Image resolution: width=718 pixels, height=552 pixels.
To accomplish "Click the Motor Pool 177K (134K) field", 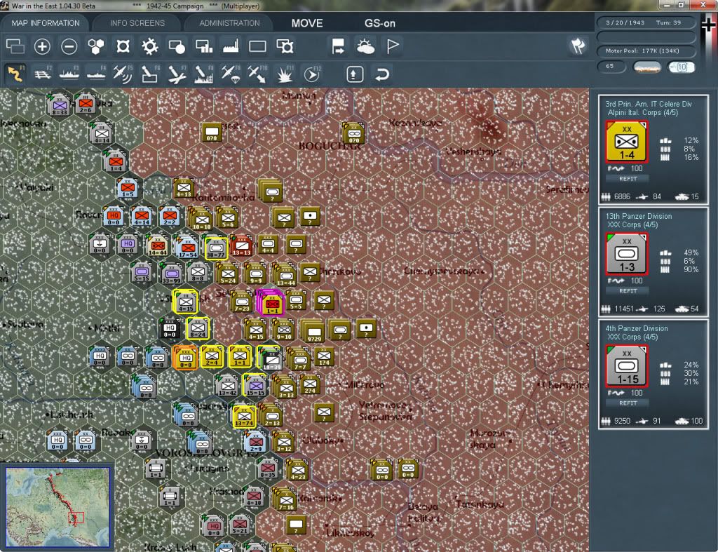I will pyautogui.click(x=646, y=51).
